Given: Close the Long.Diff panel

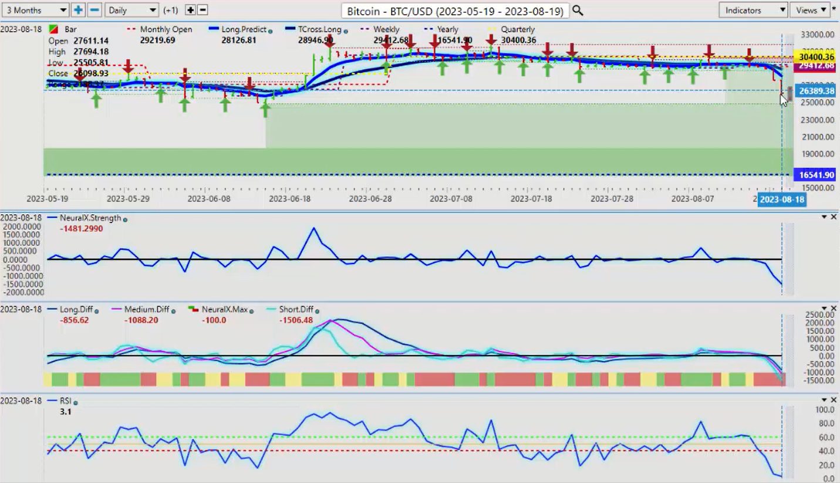Looking at the screenshot, I should click(x=834, y=309).
